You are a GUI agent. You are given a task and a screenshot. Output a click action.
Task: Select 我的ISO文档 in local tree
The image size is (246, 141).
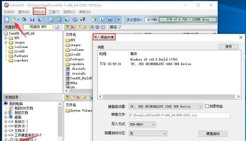(x=24, y=108)
